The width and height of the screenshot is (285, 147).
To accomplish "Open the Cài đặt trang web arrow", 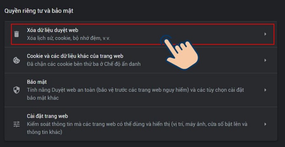I will (x=265, y=124).
